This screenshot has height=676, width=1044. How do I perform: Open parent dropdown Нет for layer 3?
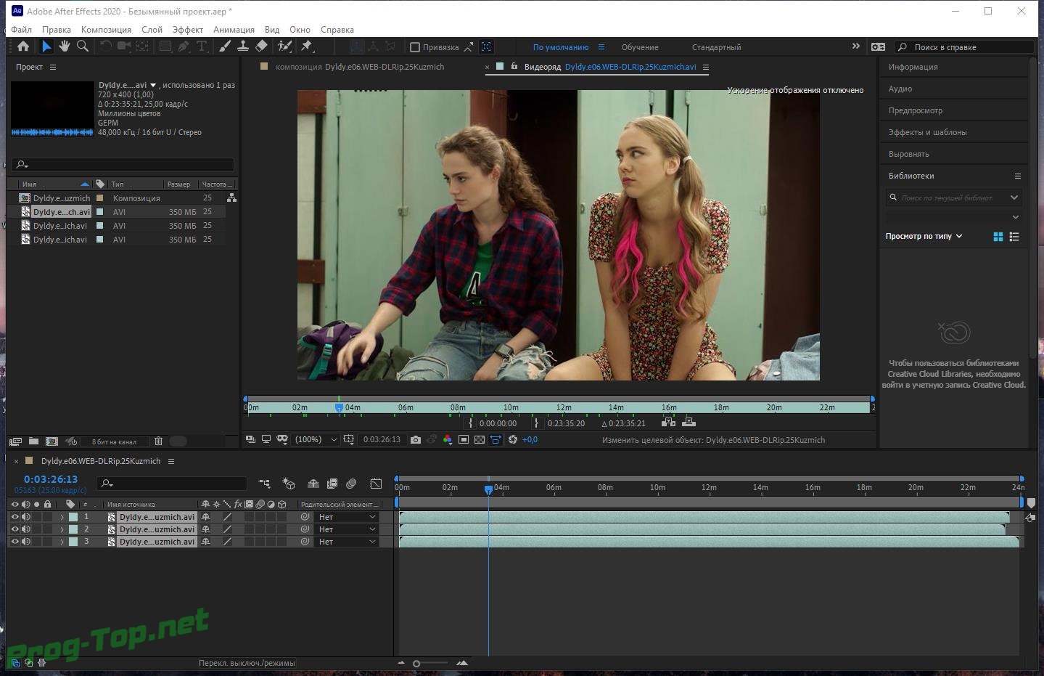click(x=347, y=542)
